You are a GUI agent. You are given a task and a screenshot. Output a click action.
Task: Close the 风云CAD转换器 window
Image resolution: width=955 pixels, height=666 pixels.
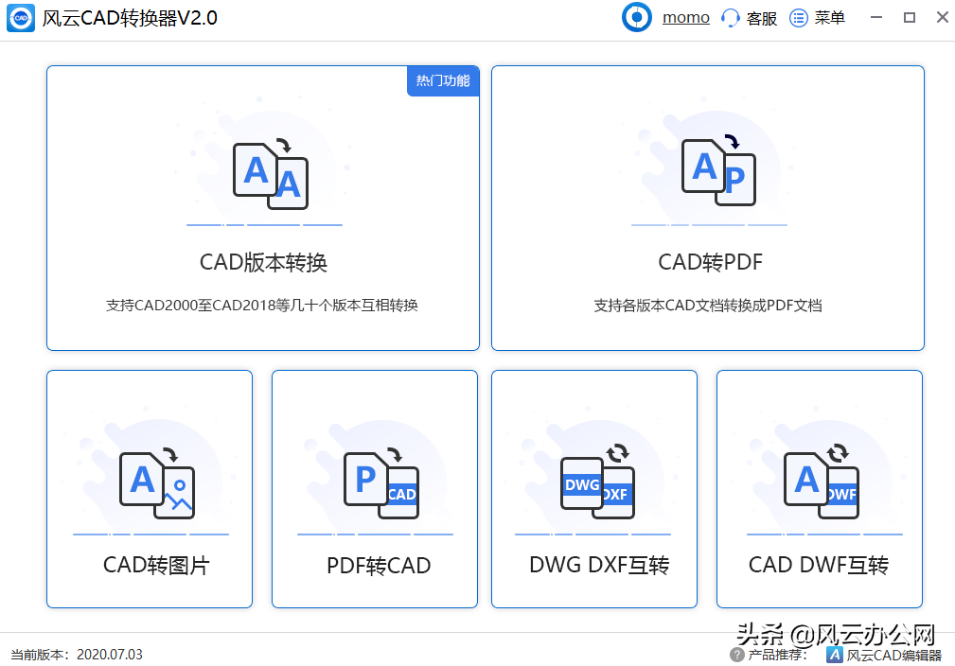coord(942,18)
